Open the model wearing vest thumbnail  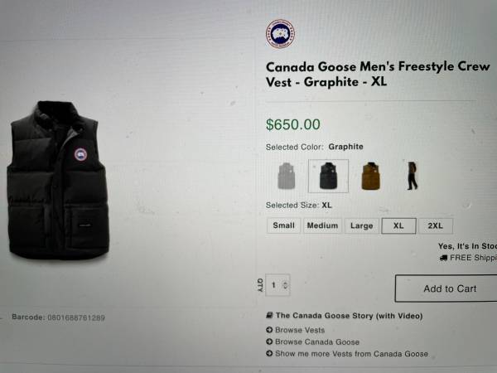[x=412, y=176]
